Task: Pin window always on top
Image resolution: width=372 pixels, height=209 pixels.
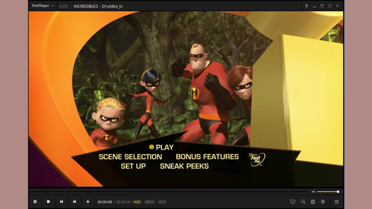Action: 306,6
